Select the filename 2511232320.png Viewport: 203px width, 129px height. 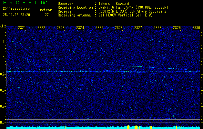16,9
